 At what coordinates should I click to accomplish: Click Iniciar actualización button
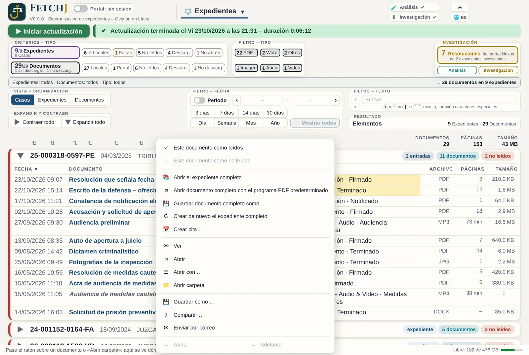(x=49, y=31)
